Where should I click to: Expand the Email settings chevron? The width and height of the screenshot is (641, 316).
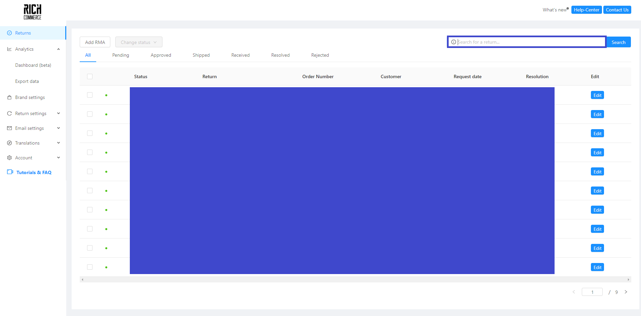(x=59, y=128)
